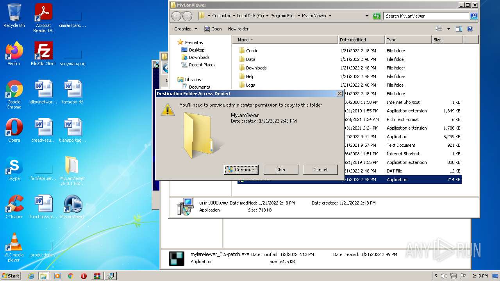Click Windows Media Player taskbar icon
The width and height of the screenshot is (500, 281).
pyautogui.click(x=57, y=276)
